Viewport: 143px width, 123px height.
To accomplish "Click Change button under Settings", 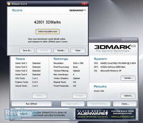I will pyautogui.click(x=80, y=96).
